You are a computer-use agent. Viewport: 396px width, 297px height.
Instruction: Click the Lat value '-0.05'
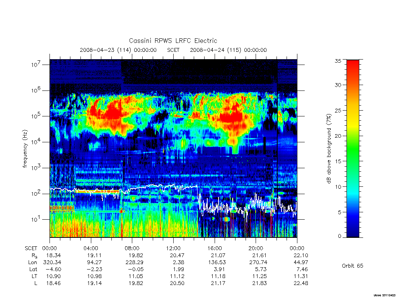[135, 269]
